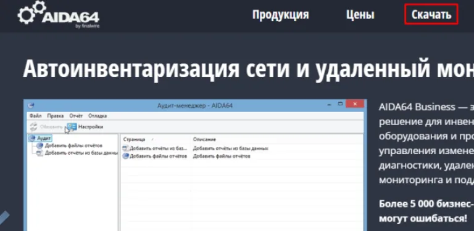Click description cell Добавить файлы отчётов
Image resolution: width=474 pixels, height=231 pixels.
tap(222, 156)
